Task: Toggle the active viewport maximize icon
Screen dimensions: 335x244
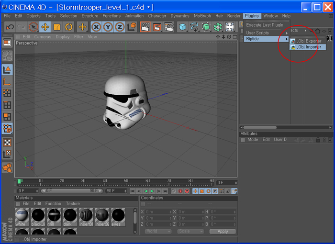Action: 235,37
